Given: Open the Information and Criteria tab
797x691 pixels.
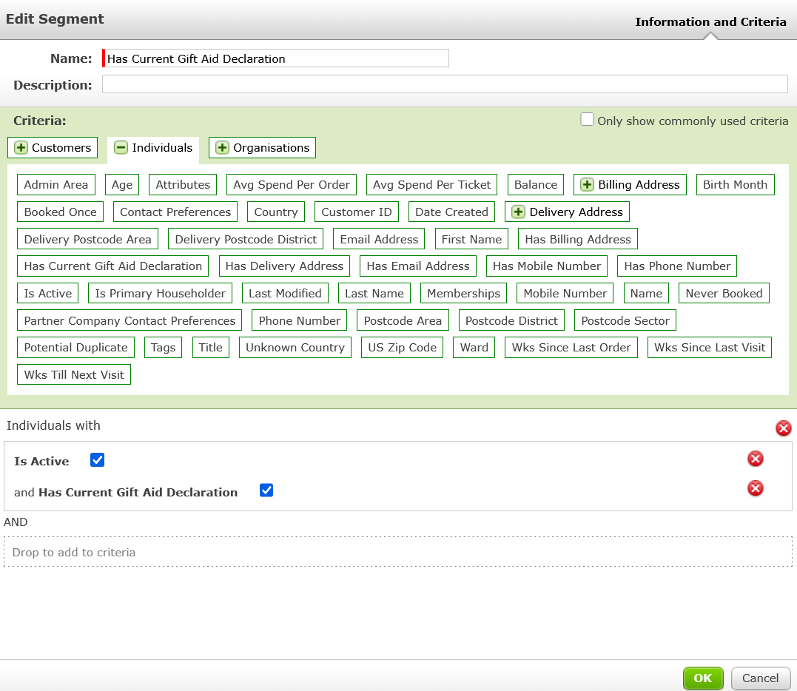Looking at the screenshot, I should pos(710,21).
